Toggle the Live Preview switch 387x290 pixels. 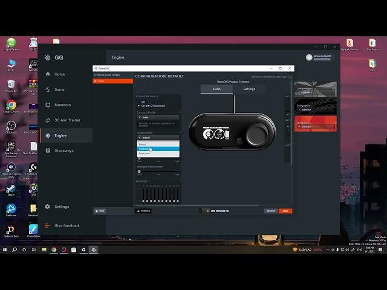206,211
